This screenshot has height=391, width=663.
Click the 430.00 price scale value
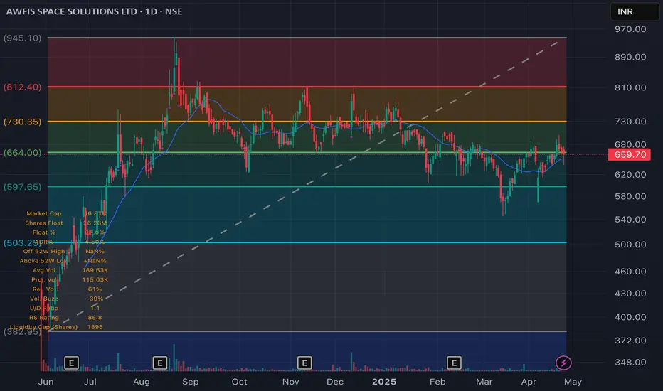pyautogui.click(x=630, y=294)
